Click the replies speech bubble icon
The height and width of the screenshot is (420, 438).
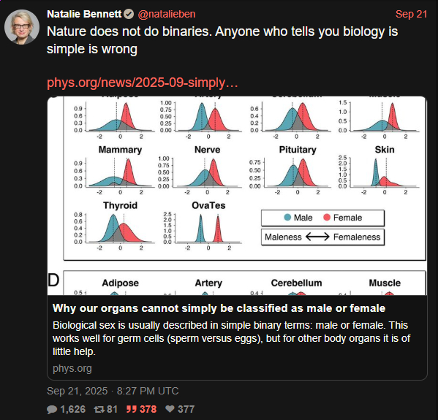[x=52, y=409]
